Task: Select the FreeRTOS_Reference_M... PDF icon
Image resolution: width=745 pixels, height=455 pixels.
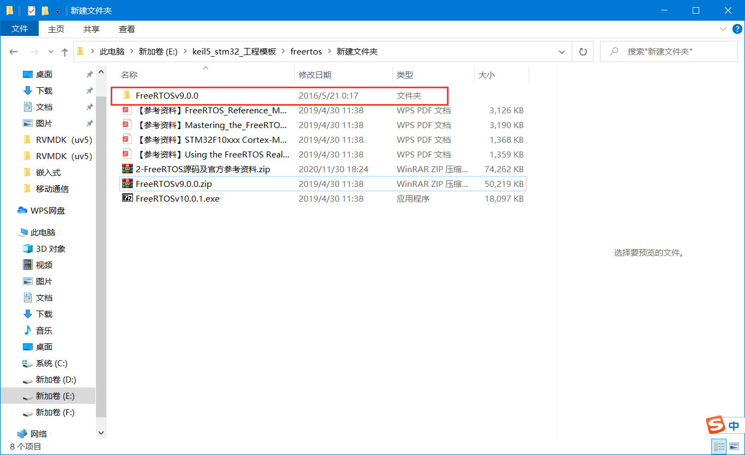Action: [x=127, y=110]
